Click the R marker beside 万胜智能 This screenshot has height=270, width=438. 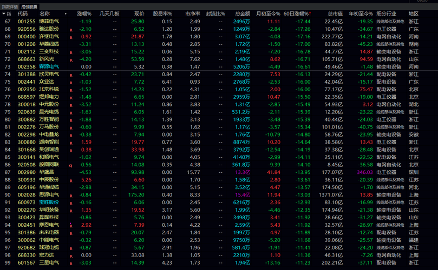coord(71,120)
